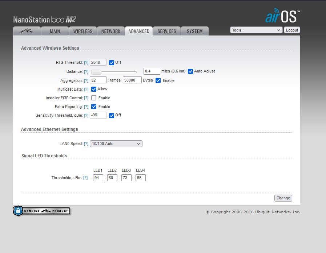Toggle Extra Reporting Enable checkbox
Viewport: 326px width, 253px height.
tap(94, 107)
